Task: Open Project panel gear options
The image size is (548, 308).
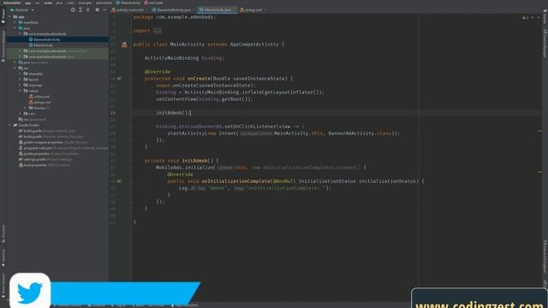Action: pyautogui.click(x=97, y=9)
